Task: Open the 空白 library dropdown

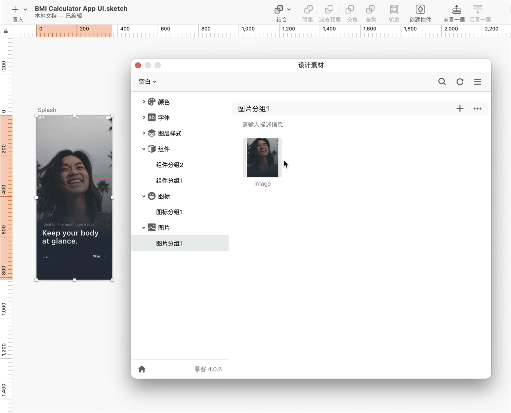Action: point(147,81)
